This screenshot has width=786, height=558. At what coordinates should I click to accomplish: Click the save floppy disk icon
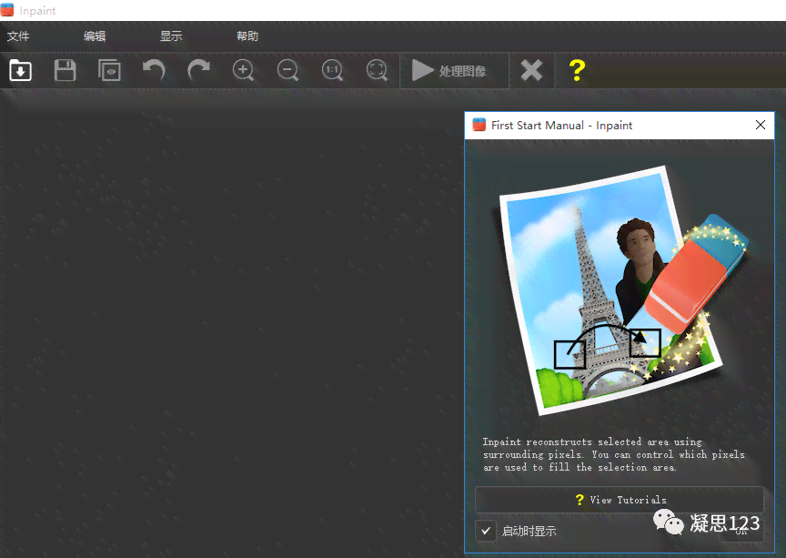point(65,70)
